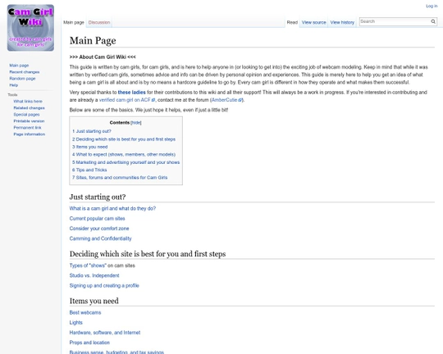Screen dimensions: 443x354
Task: Open Studio vs. Independent link
Action: click(94, 275)
